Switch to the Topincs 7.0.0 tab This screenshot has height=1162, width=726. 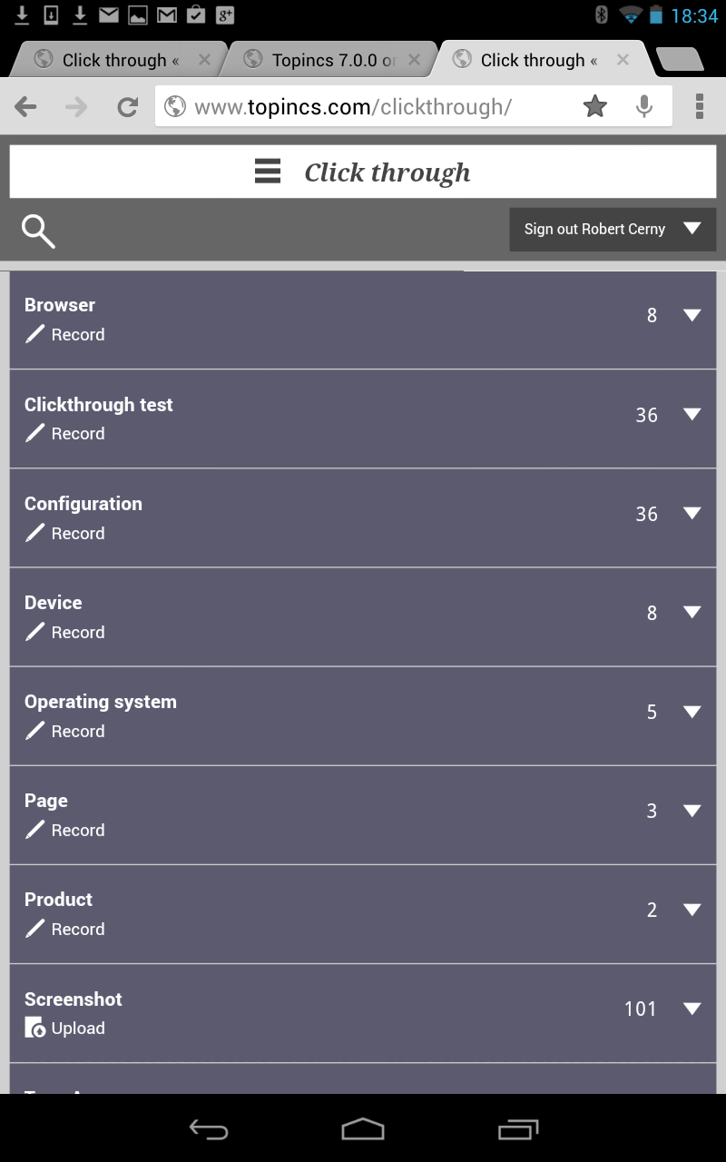331,61
